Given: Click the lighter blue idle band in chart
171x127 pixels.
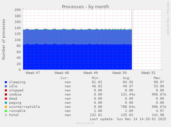Looking at the screenshot, I should pyautogui.click(x=77, y=37).
